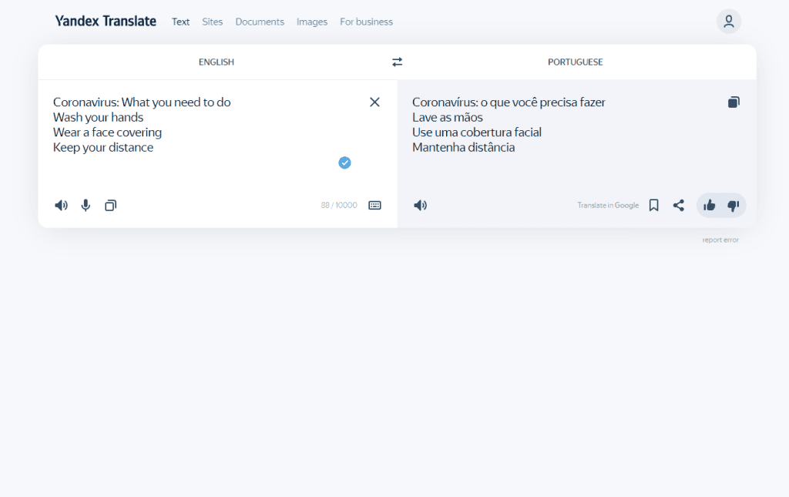Rate translation with thumbs up
789x497 pixels.
tap(709, 205)
